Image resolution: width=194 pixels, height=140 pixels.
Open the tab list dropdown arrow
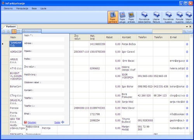(x=187, y=27)
